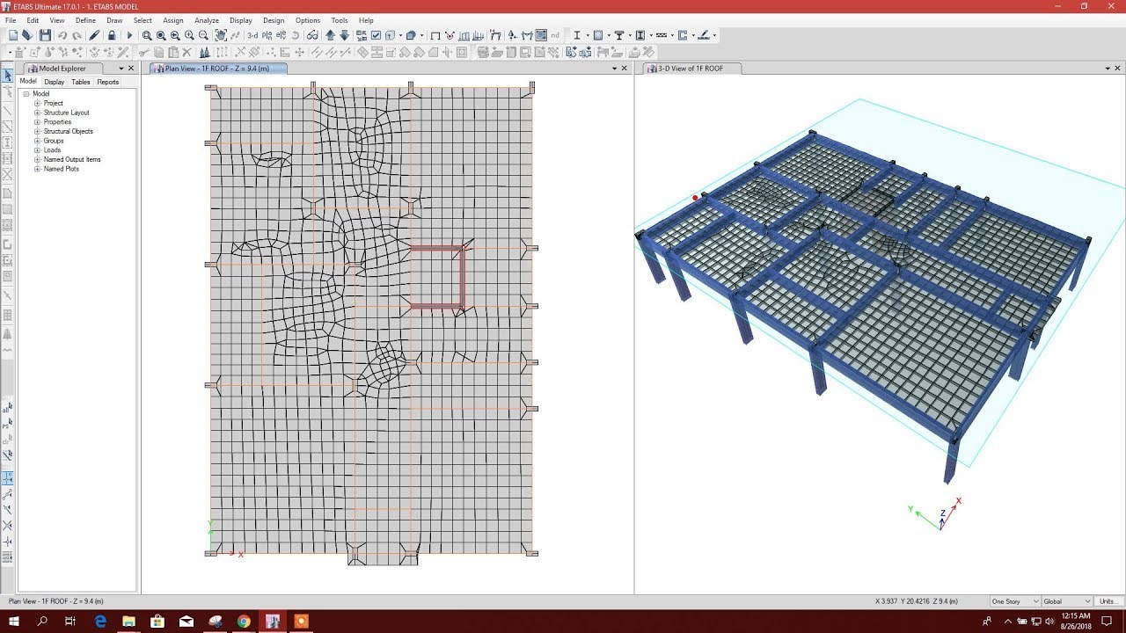The height and width of the screenshot is (633, 1126).
Task: Expand the Properties tree node
Action: 36,121
